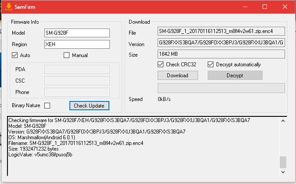The image size is (296, 184).
Task: Click the SamFirm title text
Action: pyautogui.click(x=25, y=7)
